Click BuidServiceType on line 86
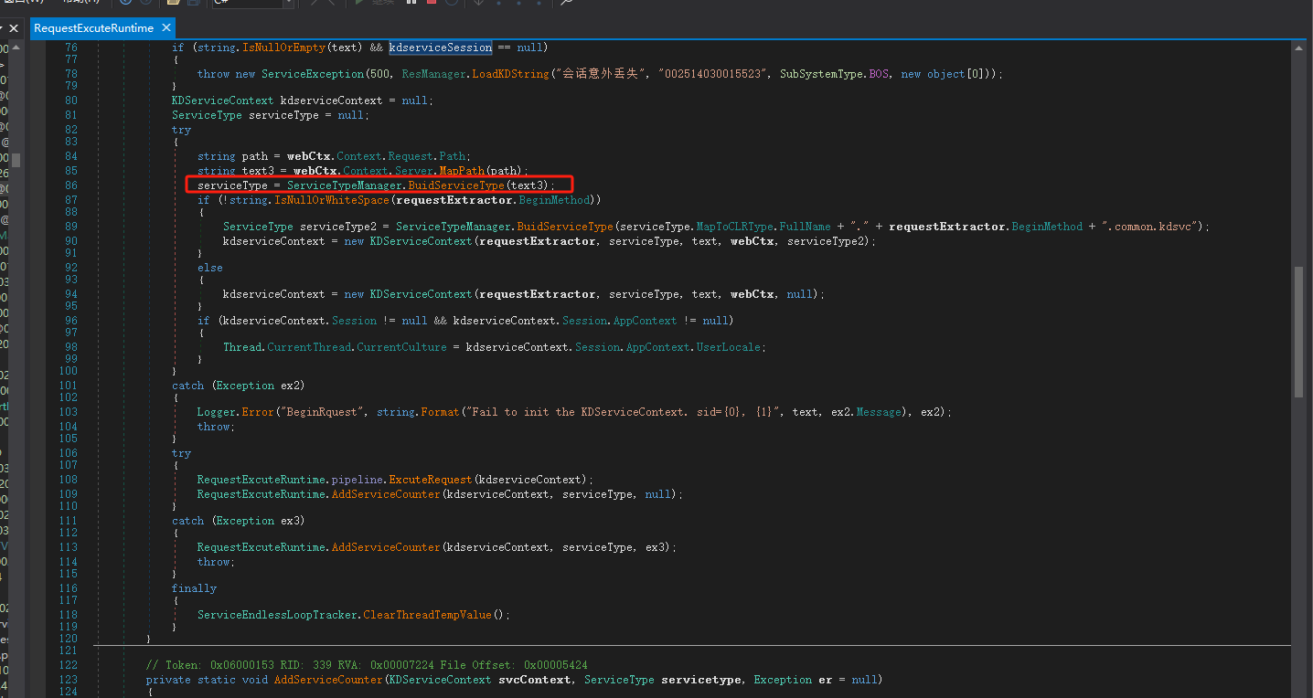This screenshot has height=698, width=1313. [x=456, y=185]
